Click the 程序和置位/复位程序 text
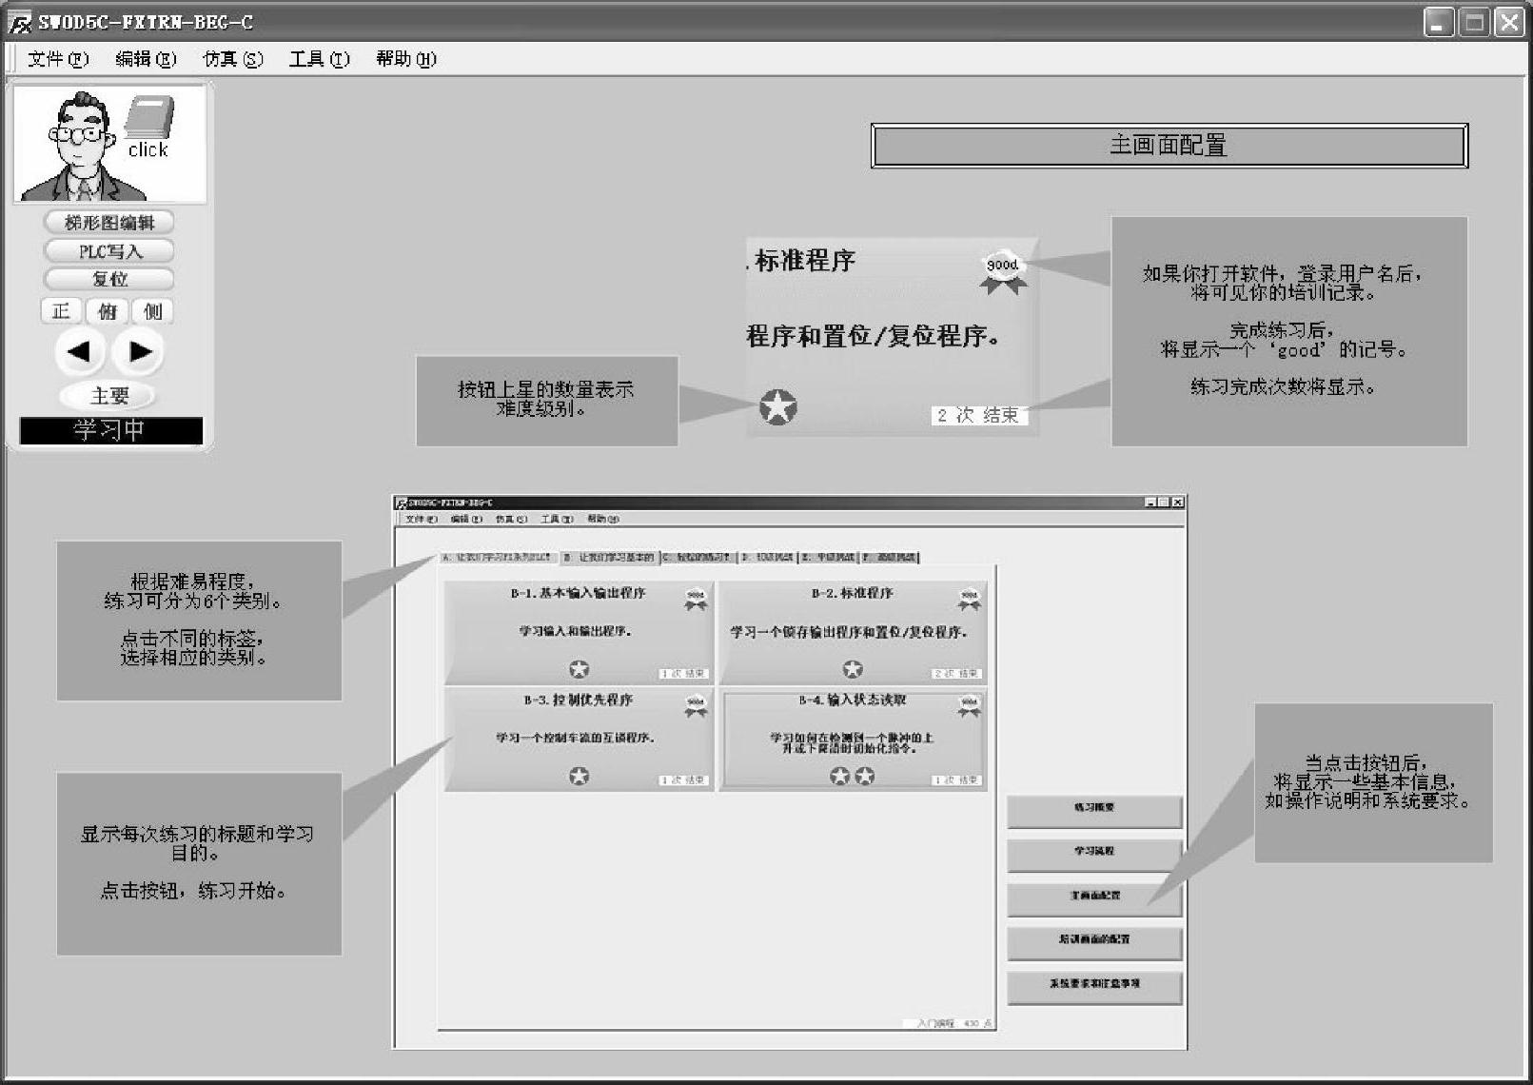The height and width of the screenshot is (1085, 1533). 873,336
